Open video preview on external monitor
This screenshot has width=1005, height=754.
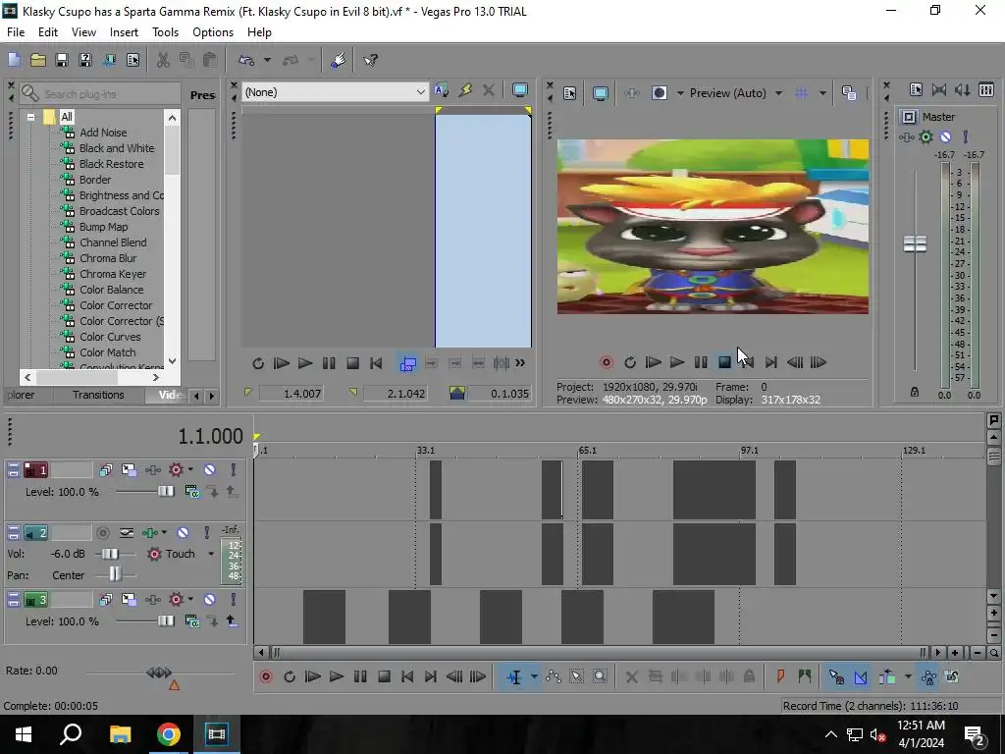tap(600, 93)
